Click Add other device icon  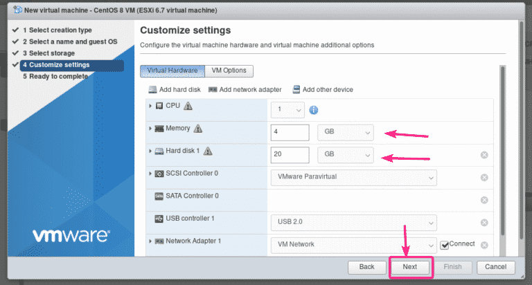[x=296, y=89]
